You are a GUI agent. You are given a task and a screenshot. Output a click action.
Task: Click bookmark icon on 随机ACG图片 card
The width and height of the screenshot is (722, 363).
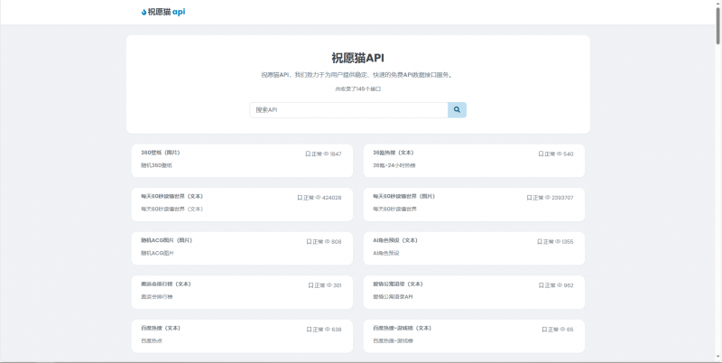[309, 241]
